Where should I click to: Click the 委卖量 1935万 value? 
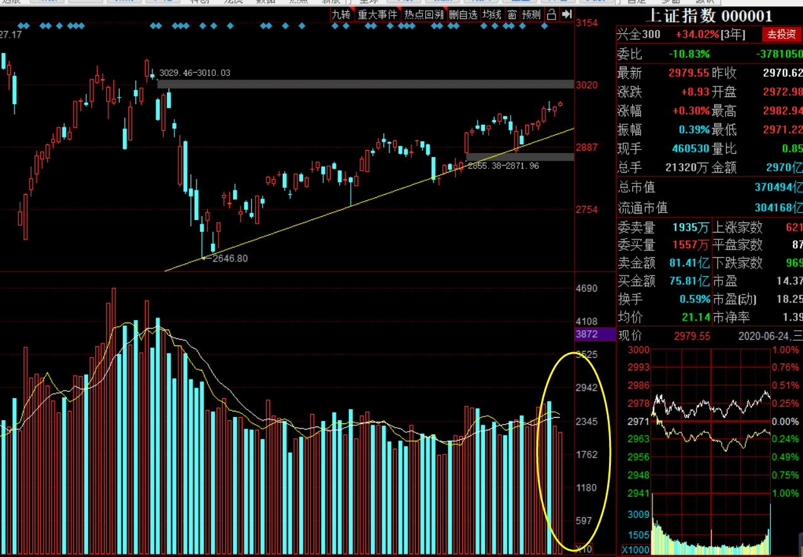pos(690,227)
